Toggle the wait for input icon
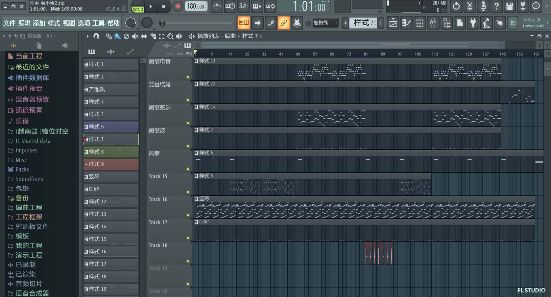The height and width of the screenshot is (297, 551). tap(230, 6)
